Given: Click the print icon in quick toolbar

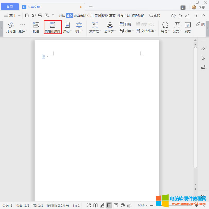Looking at the screenshot, I should 40,15.
